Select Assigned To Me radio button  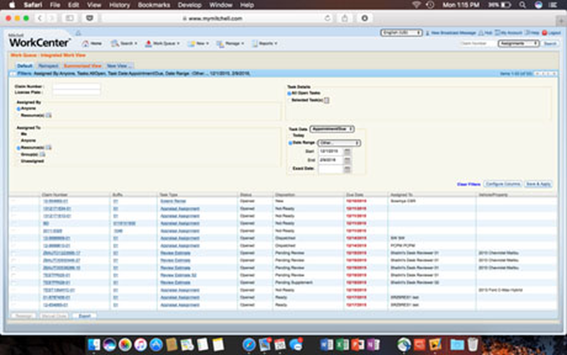coord(18,134)
